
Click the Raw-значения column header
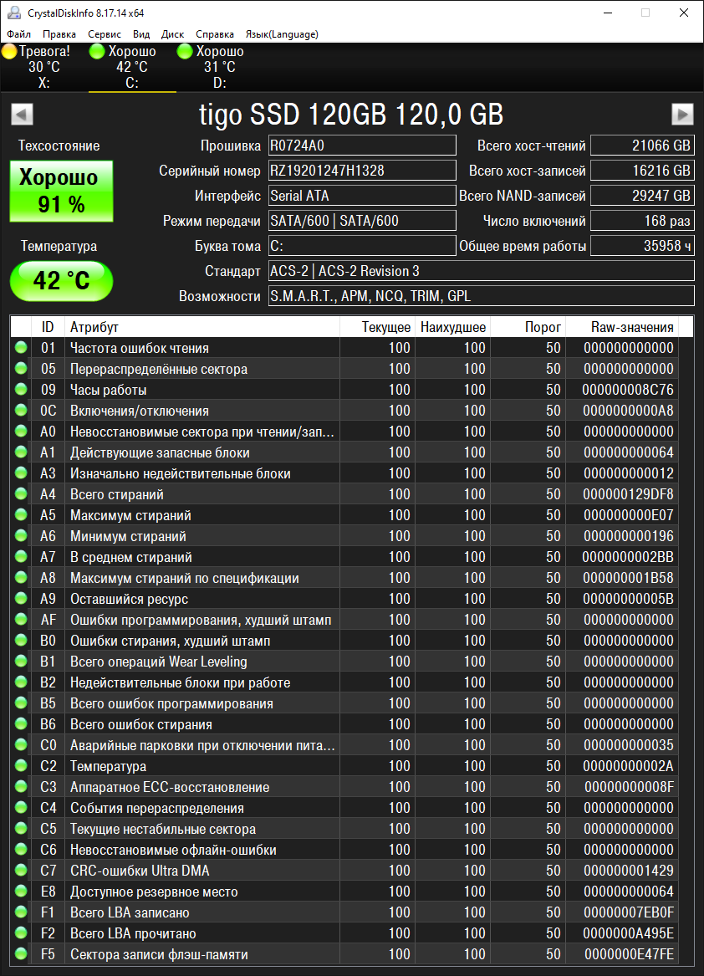621,327
